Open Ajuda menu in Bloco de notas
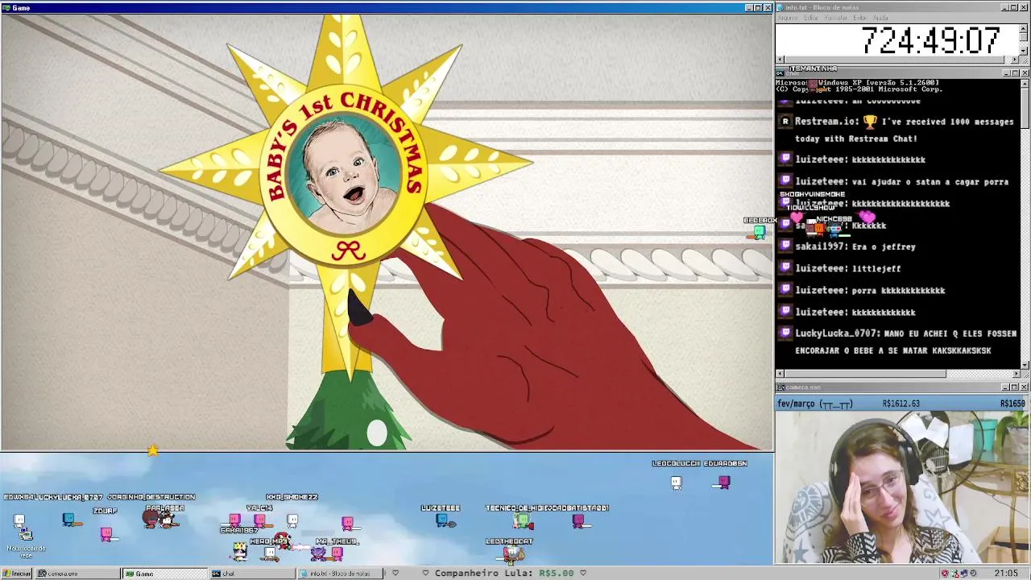The height and width of the screenshot is (580, 1031). [880, 18]
